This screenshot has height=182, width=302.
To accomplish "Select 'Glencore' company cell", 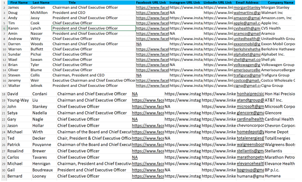I will pos(280,113).
